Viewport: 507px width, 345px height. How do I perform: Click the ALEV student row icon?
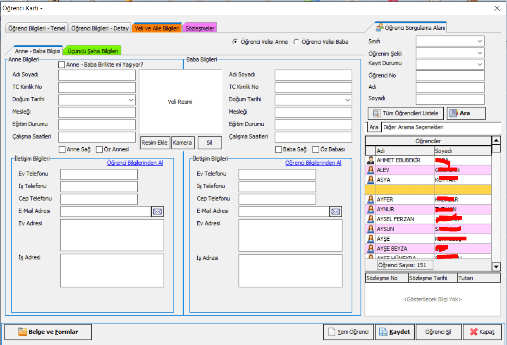tap(371, 170)
